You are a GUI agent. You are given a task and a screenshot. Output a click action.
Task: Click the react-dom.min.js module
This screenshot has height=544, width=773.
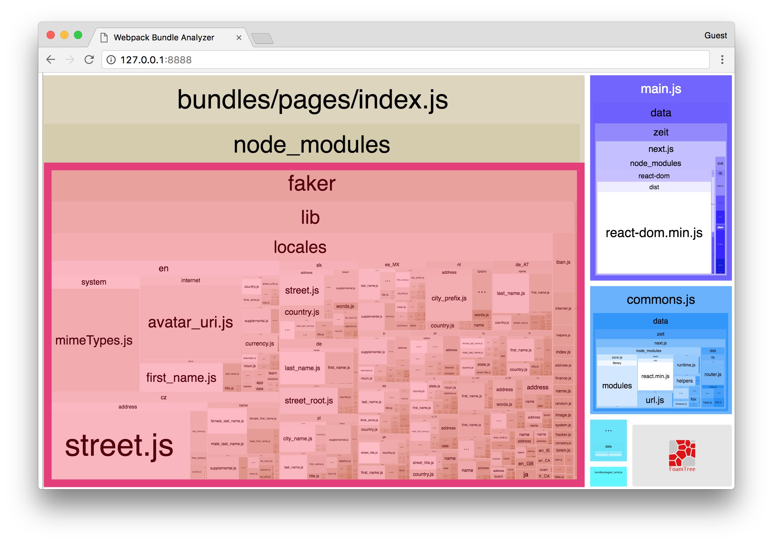[x=654, y=233]
